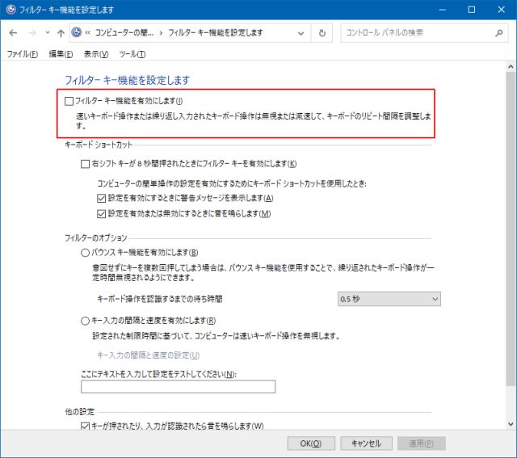Click the OK(O) button
517x458 pixels.
pos(311,443)
